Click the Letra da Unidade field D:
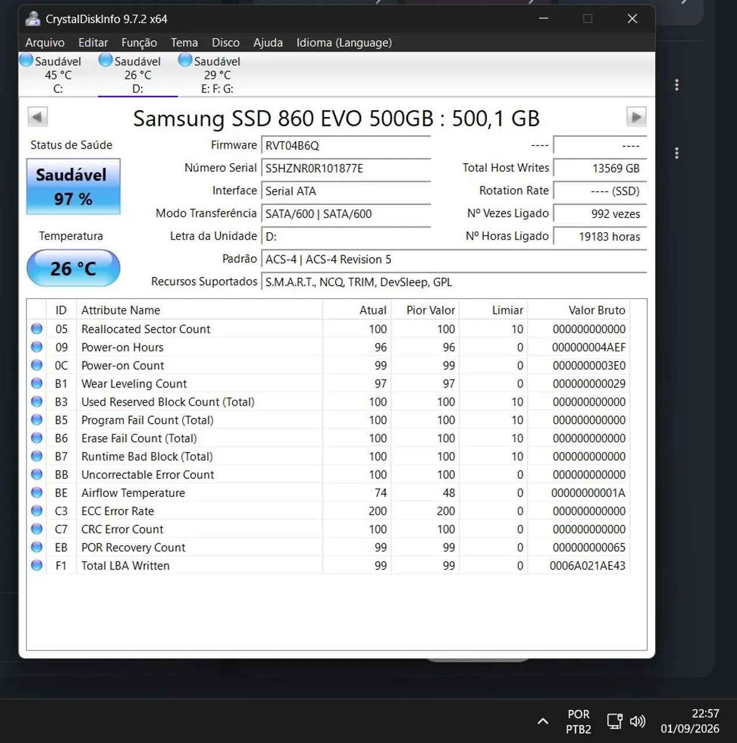 point(346,236)
